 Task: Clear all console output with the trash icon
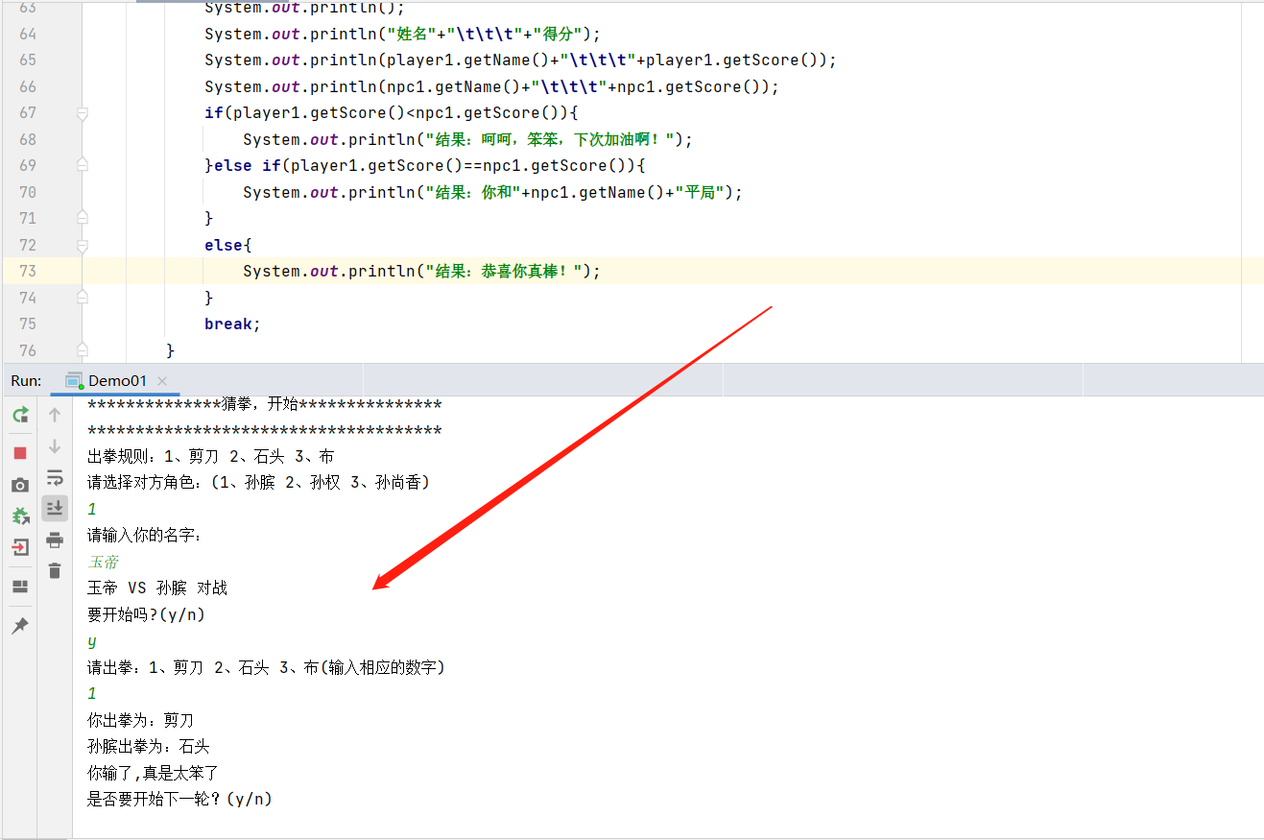click(x=55, y=570)
